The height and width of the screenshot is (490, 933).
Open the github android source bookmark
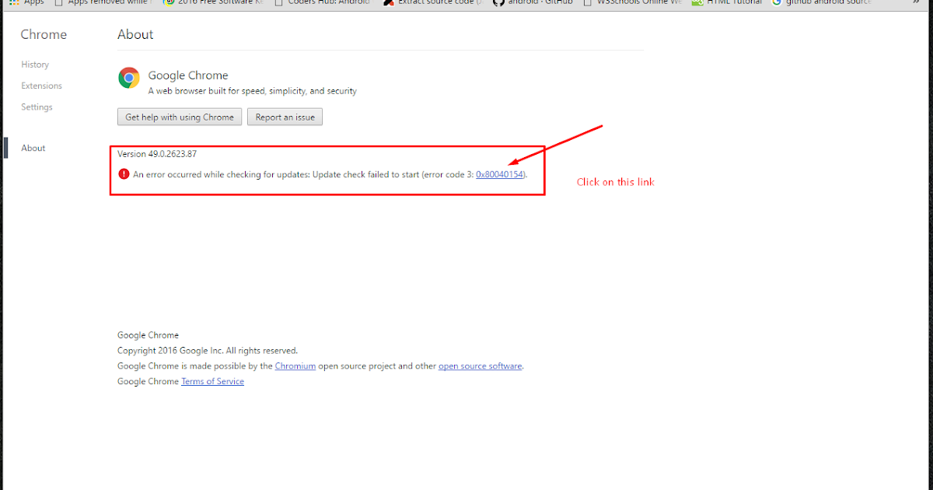[823, 3]
